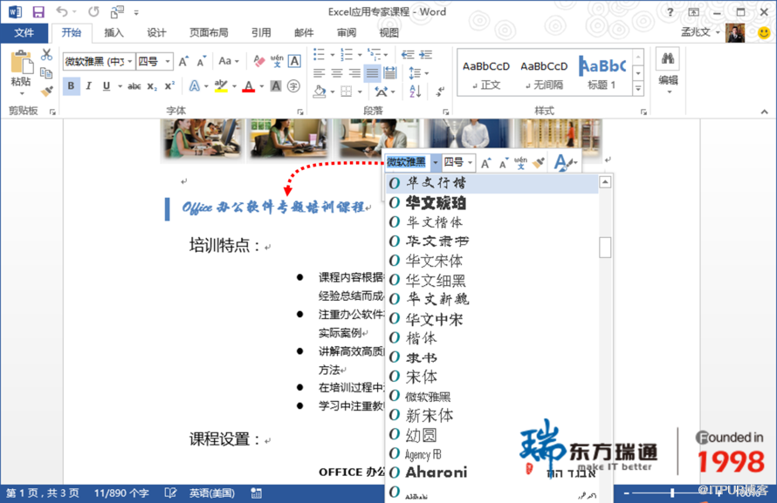Toggle subscript x₂ button

tap(152, 86)
